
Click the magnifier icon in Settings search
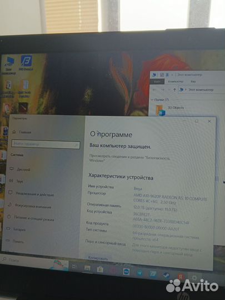point(76,146)
